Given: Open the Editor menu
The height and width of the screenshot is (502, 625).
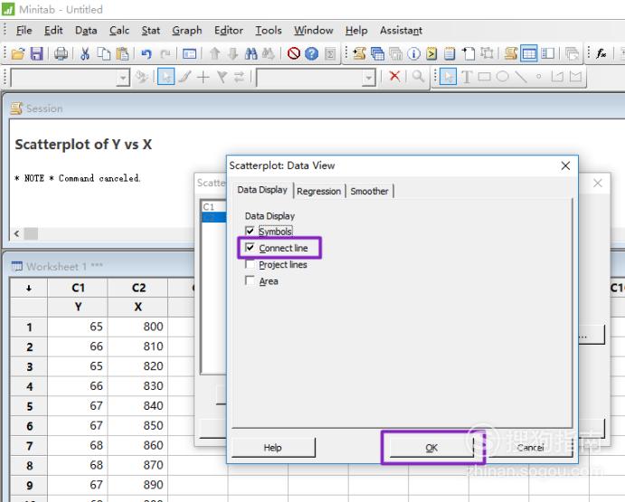Looking at the screenshot, I should 229,31.
